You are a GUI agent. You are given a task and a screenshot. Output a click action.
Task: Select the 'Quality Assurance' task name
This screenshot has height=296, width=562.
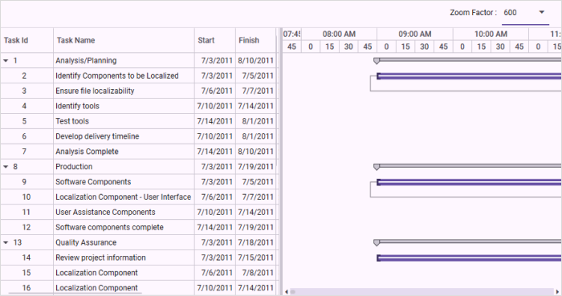pos(86,243)
